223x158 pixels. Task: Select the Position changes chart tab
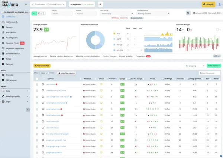pos(109,56)
